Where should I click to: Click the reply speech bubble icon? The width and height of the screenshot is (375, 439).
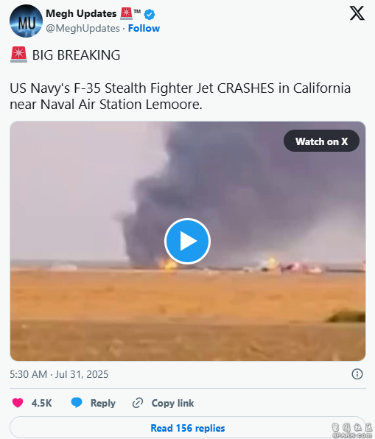pos(77,403)
